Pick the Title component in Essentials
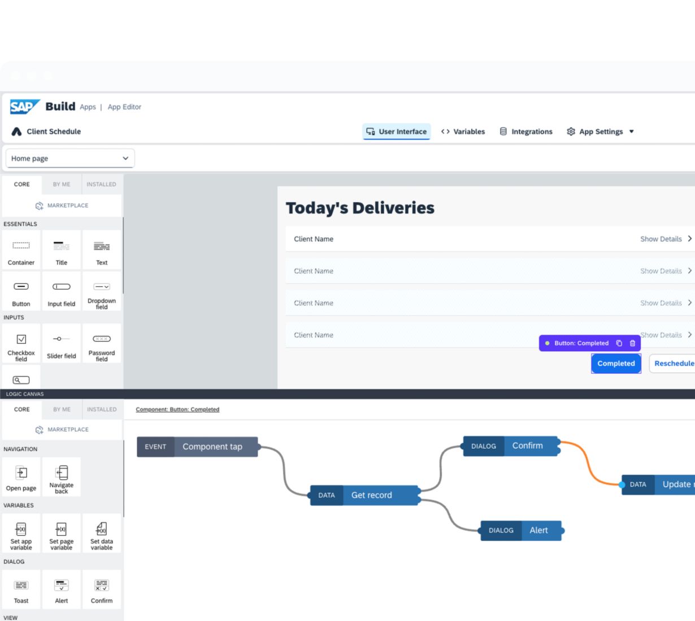 [61, 250]
